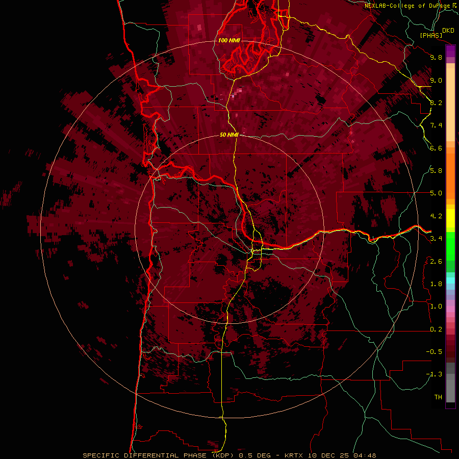Click the [PHAS] legend heading
This screenshot has width=459, height=459.
(x=431, y=35)
